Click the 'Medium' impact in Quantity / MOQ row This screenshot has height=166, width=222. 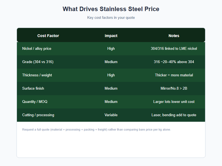click(111, 102)
